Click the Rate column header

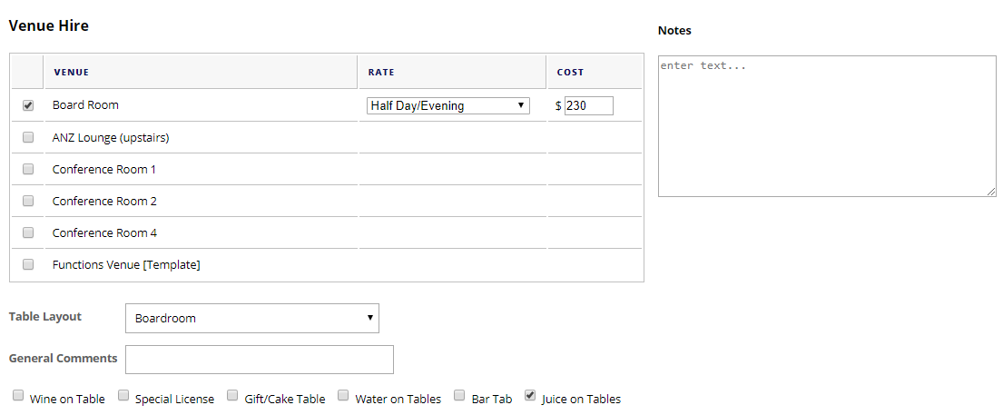pos(381,72)
